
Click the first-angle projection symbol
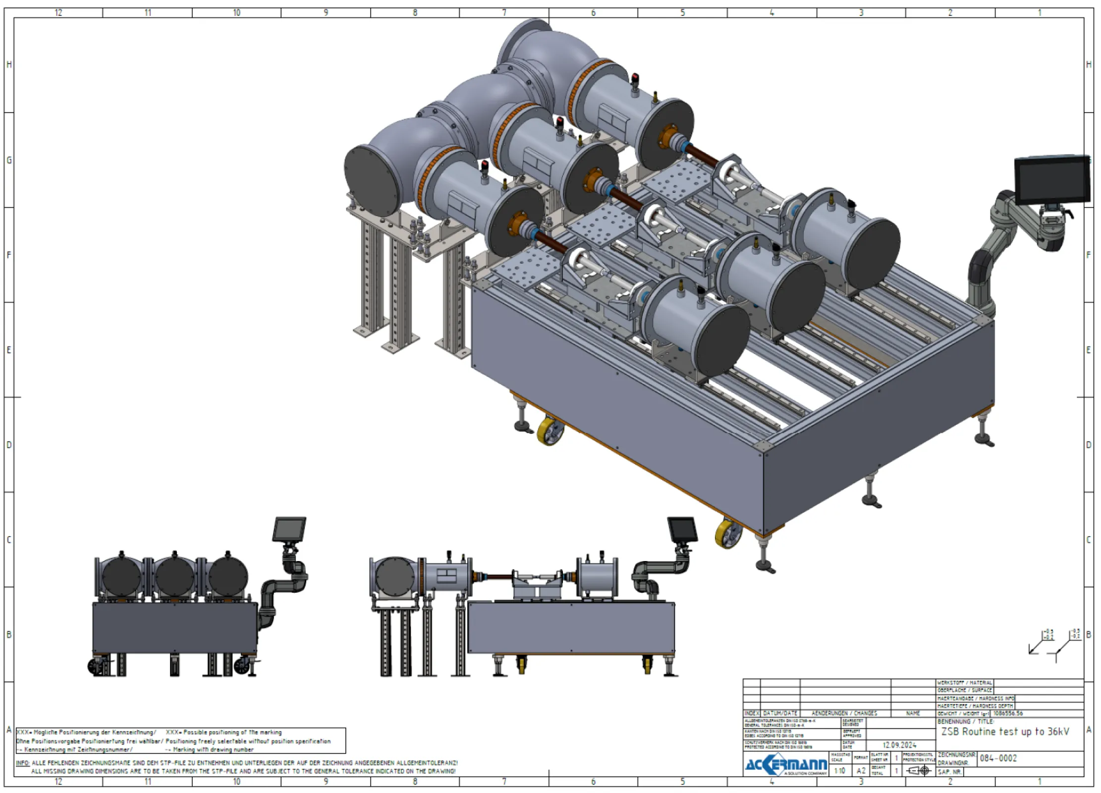pyautogui.click(x=918, y=770)
